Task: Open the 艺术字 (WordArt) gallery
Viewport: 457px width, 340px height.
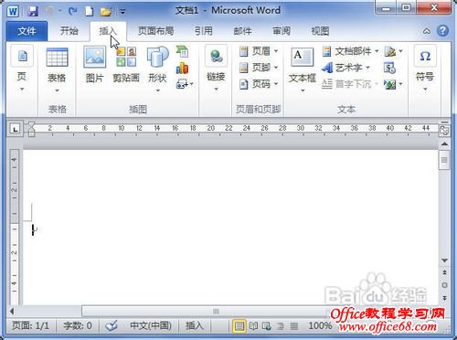Action: (x=346, y=68)
